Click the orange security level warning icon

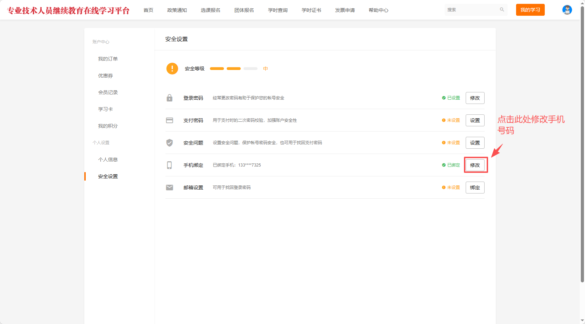pos(172,69)
